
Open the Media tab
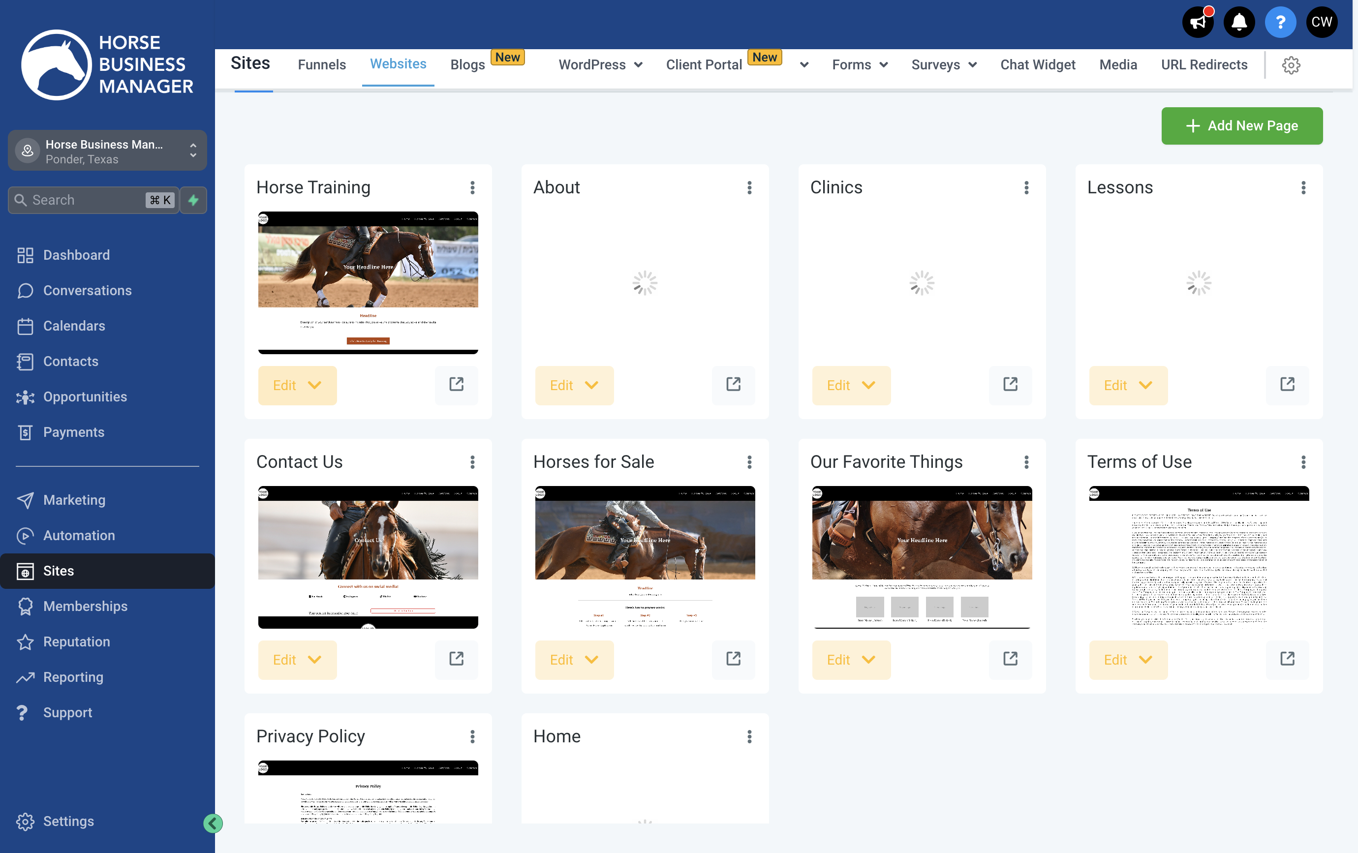(x=1118, y=65)
